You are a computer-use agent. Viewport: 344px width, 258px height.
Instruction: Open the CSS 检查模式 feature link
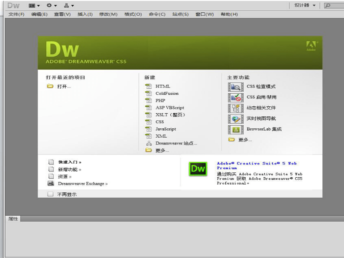(261, 86)
